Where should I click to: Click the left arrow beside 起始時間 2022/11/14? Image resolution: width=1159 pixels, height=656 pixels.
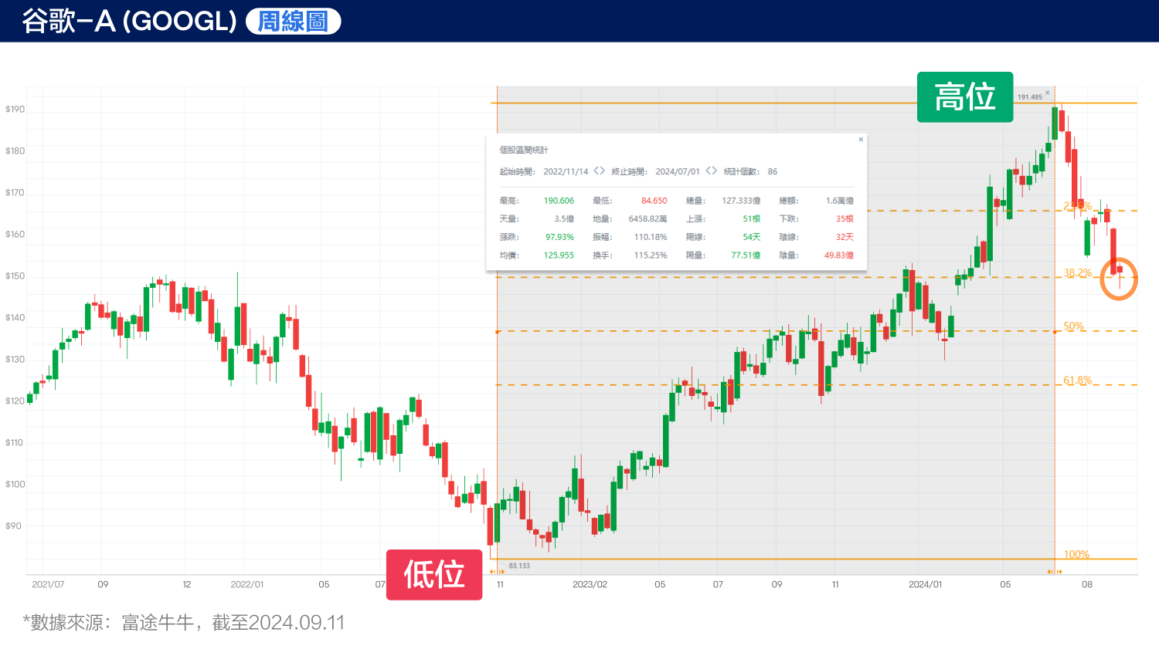click(x=596, y=171)
